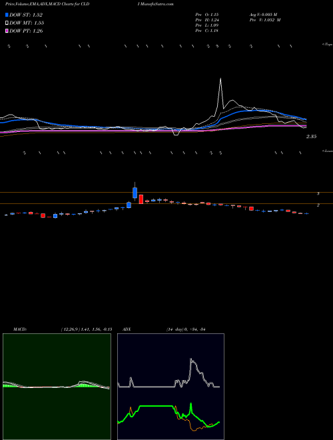Click the '<Lows' marker label
This screenshot has height=440, width=333.
click(x=328, y=151)
